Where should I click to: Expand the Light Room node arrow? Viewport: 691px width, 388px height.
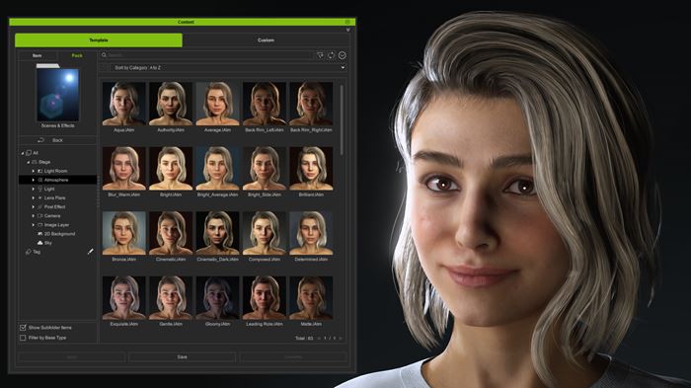[x=33, y=171]
